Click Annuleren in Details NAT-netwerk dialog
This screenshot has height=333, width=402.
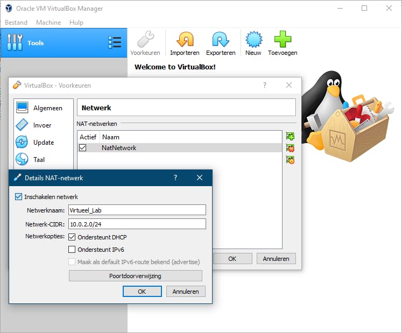tap(186, 292)
